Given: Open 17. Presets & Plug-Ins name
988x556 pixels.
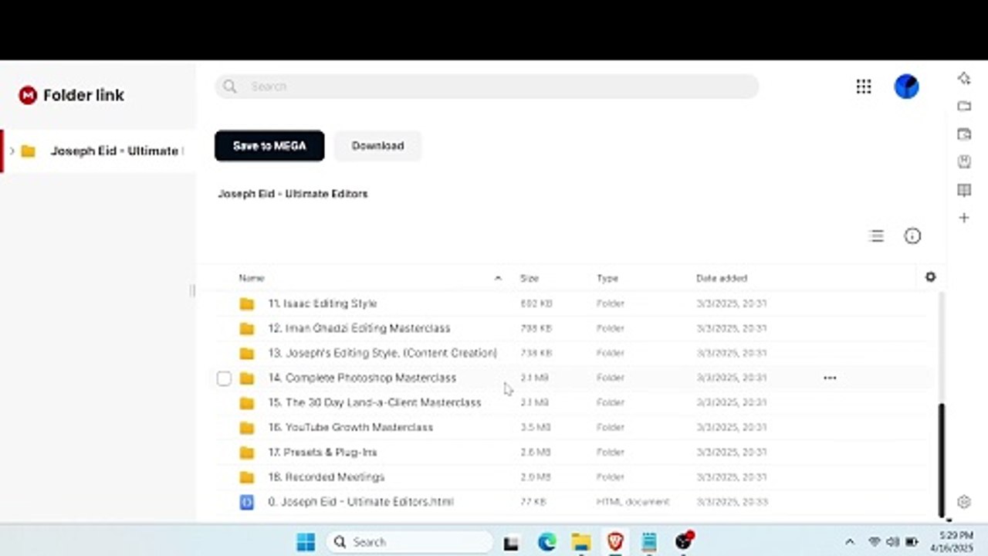Looking at the screenshot, I should click(323, 452).
